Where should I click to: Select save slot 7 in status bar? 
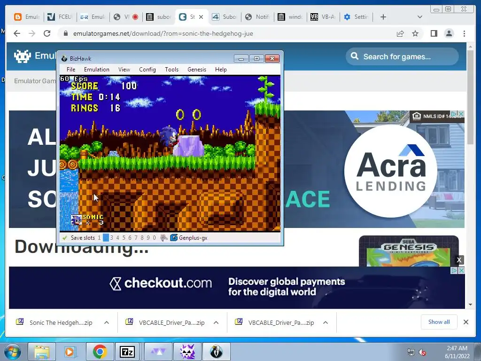[136, 237]
